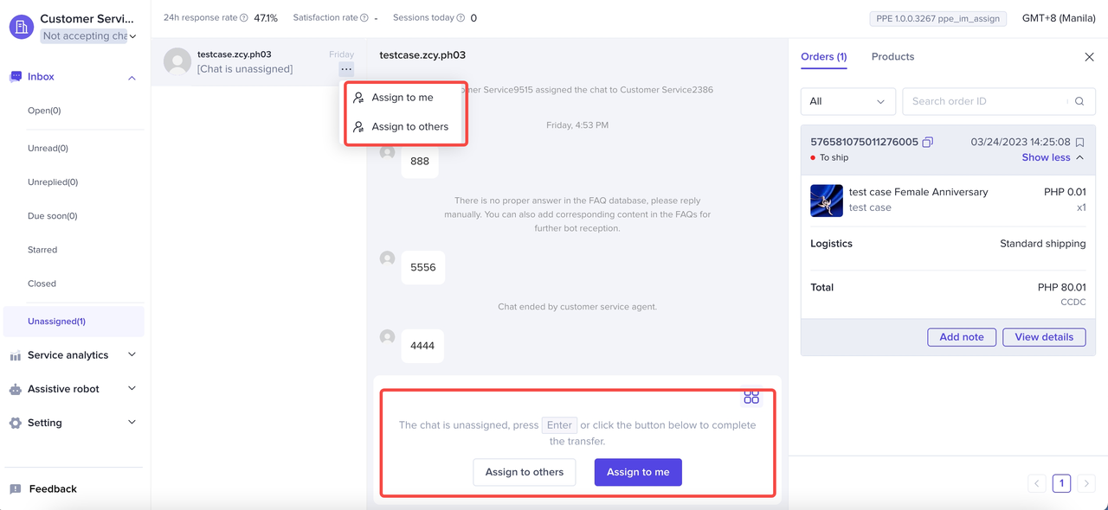The height and width of the screenshot is (510, 1108).
Task: Click the Search order ID field
Action: pos(987,101)
